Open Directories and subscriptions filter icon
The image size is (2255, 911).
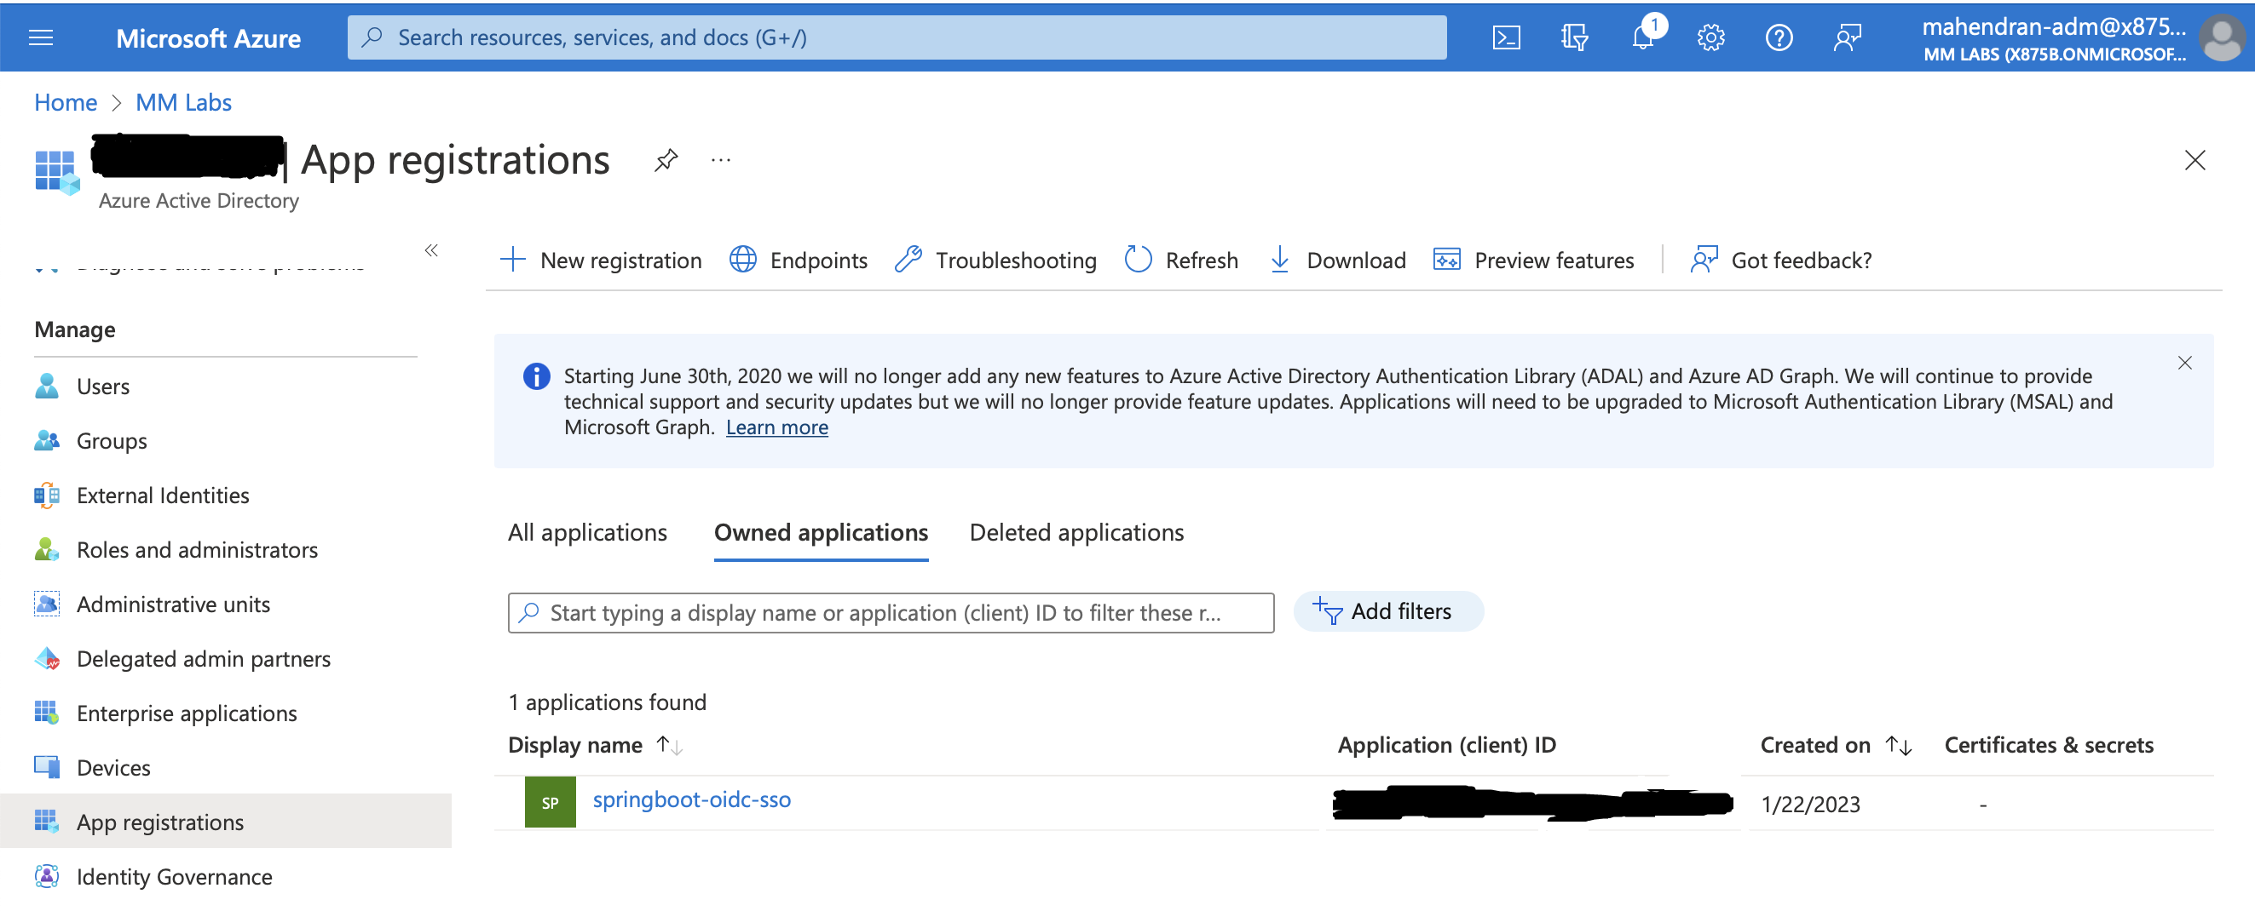point(1574,37)
